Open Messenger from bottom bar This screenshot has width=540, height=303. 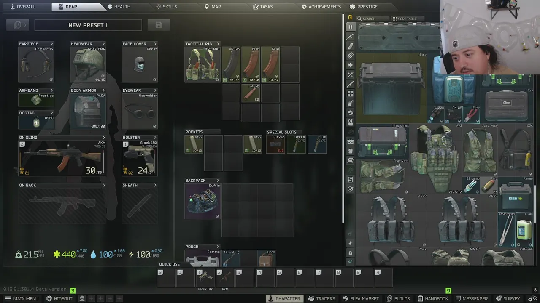471,298
